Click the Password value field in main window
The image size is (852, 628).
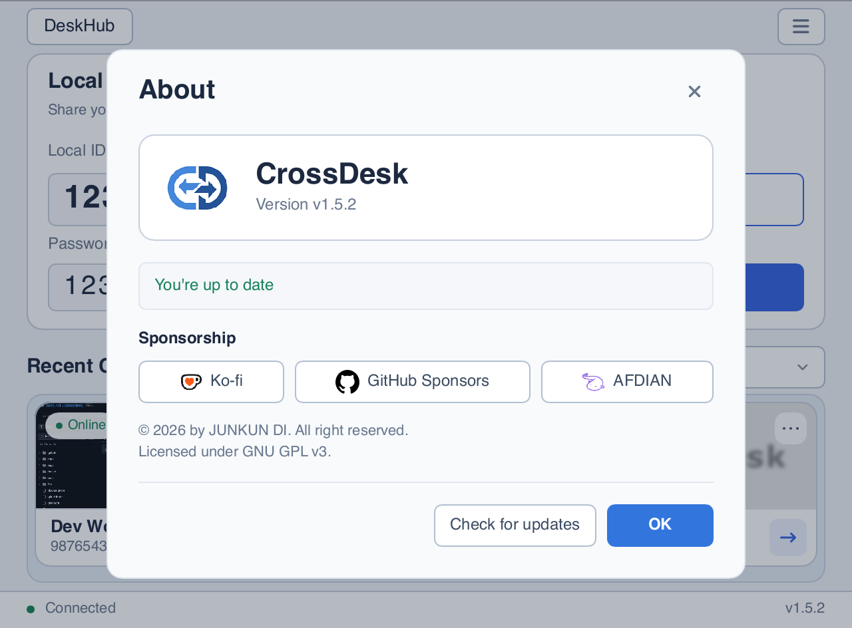pyautogui.click(x=78, y=287)
